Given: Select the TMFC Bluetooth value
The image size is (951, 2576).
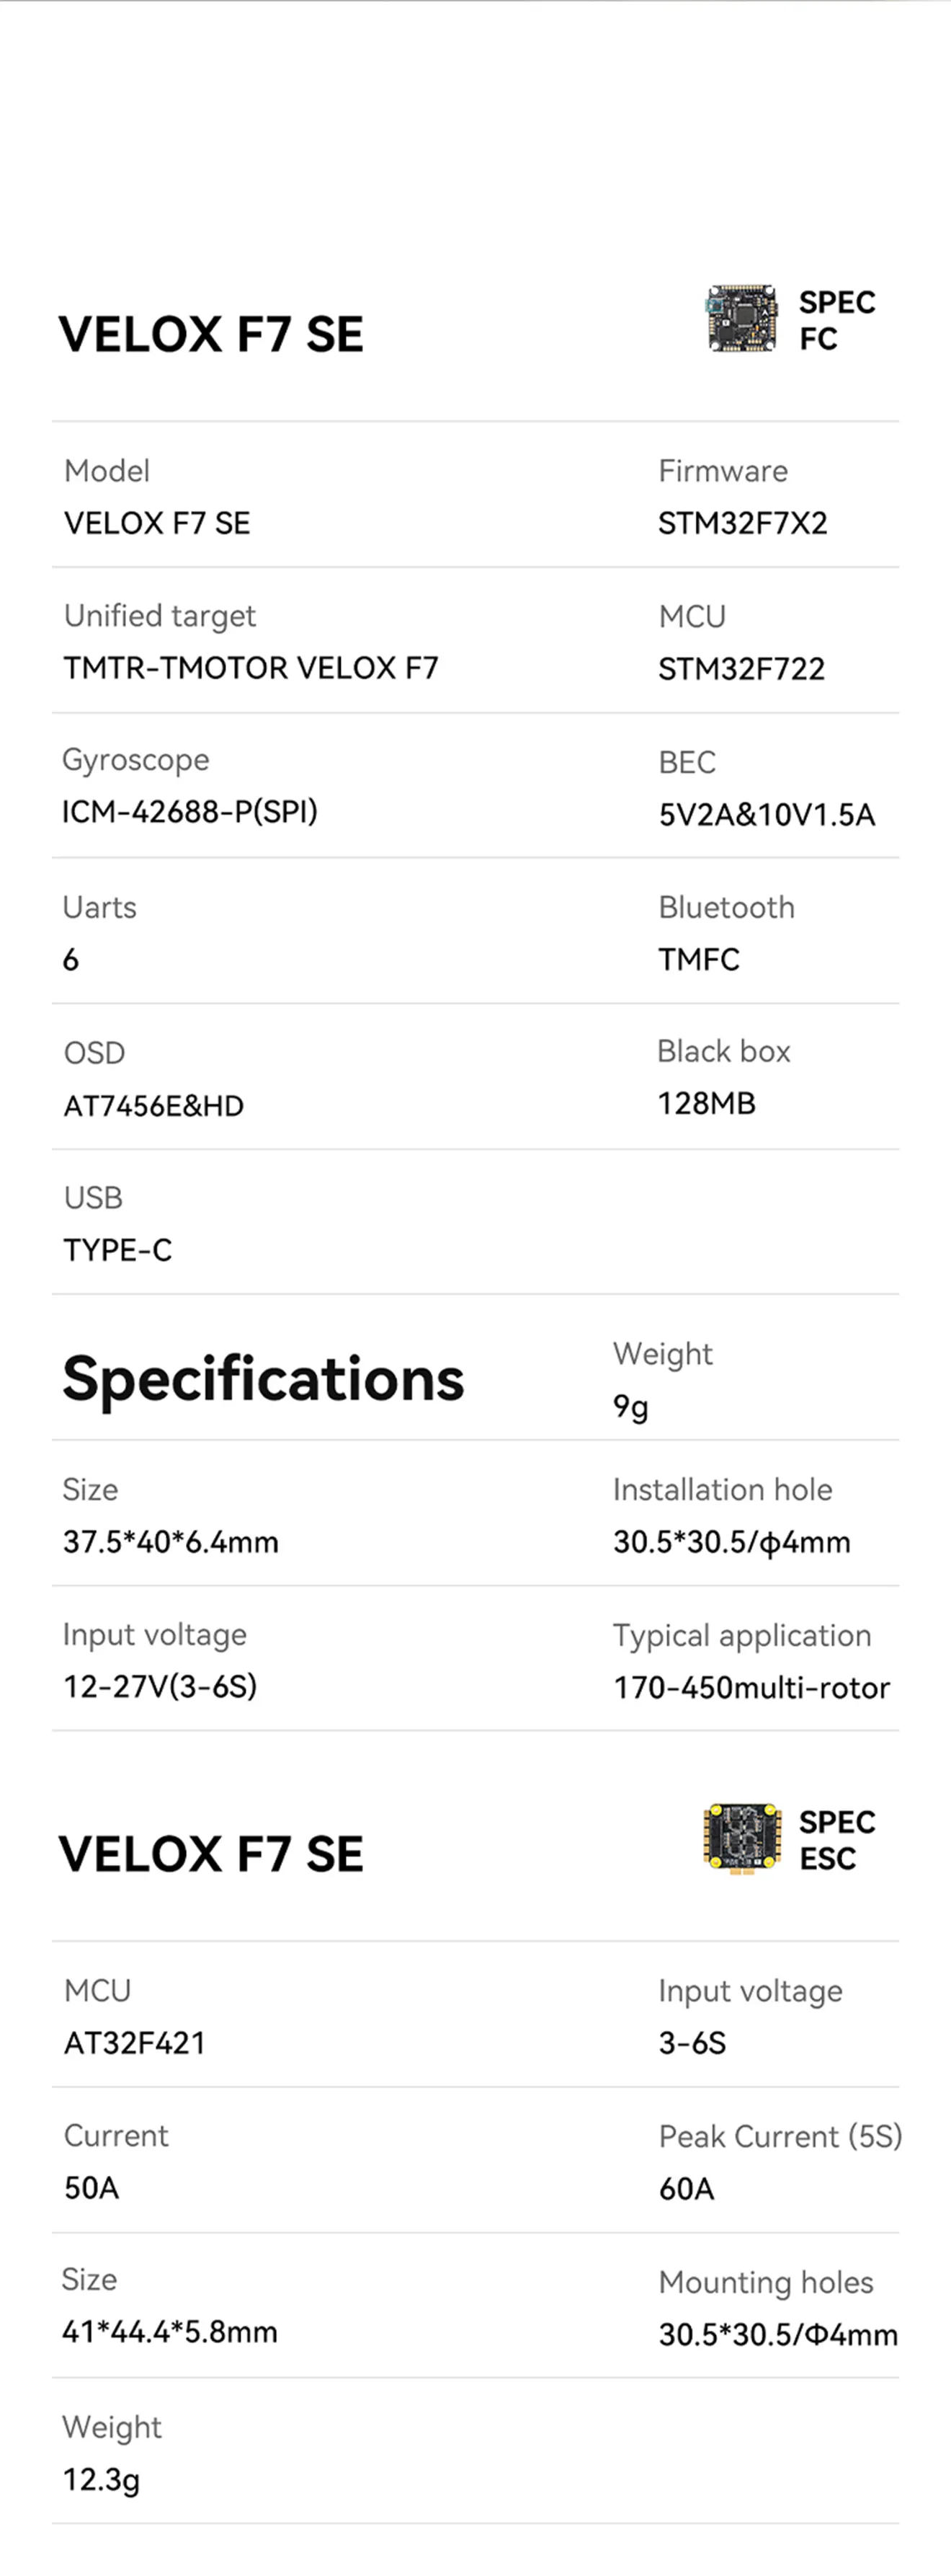Looking at the screenshot, I should (x=698, y=960).
